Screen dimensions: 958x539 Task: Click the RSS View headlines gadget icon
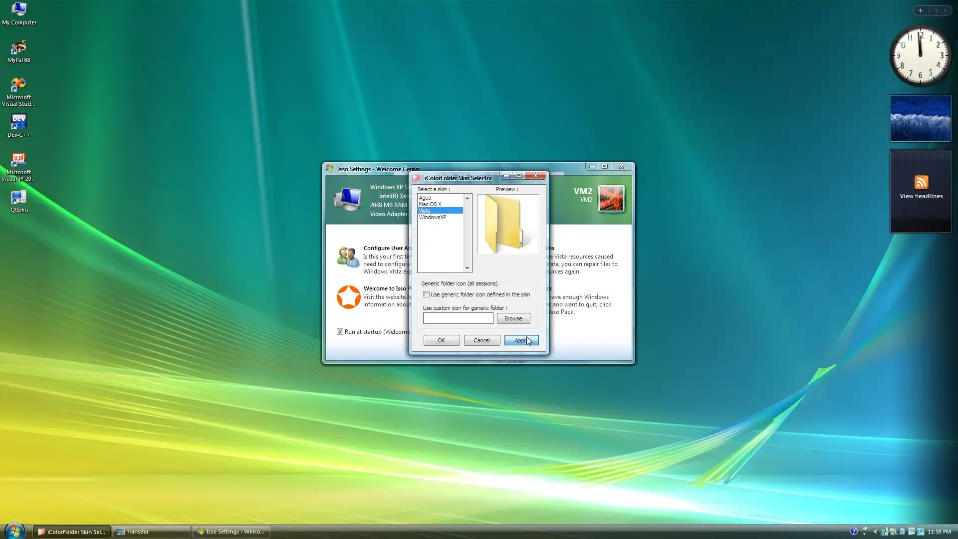(921, 182)
